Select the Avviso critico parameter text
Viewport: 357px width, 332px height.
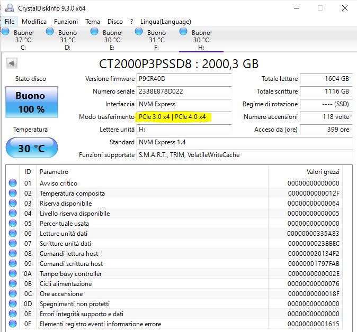coord(58,183)
